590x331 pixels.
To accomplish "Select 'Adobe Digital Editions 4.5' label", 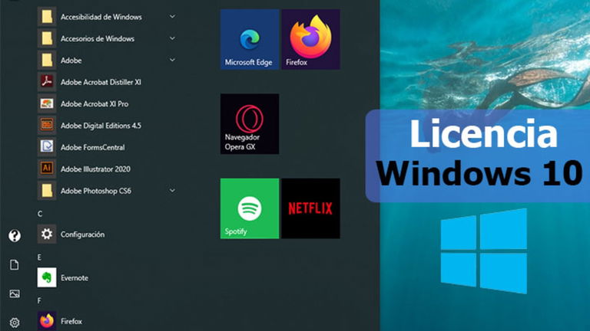I will coord(101,126).
